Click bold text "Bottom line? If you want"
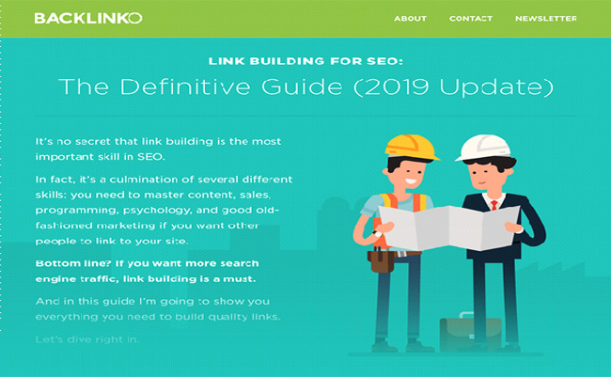The image size is (611, 377). point(148,271)
